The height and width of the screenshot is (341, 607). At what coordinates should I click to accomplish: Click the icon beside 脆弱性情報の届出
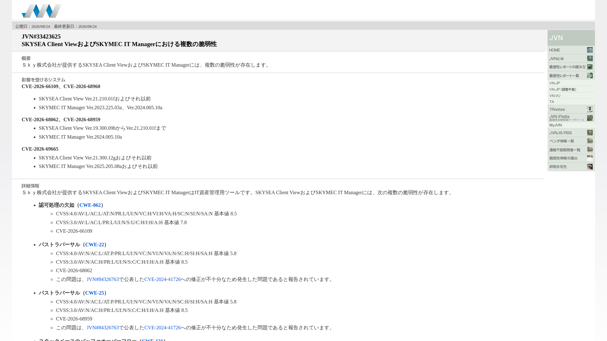(x=590, y=158)
